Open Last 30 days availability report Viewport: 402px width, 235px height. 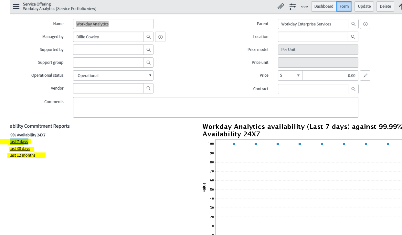pos(20,149)
